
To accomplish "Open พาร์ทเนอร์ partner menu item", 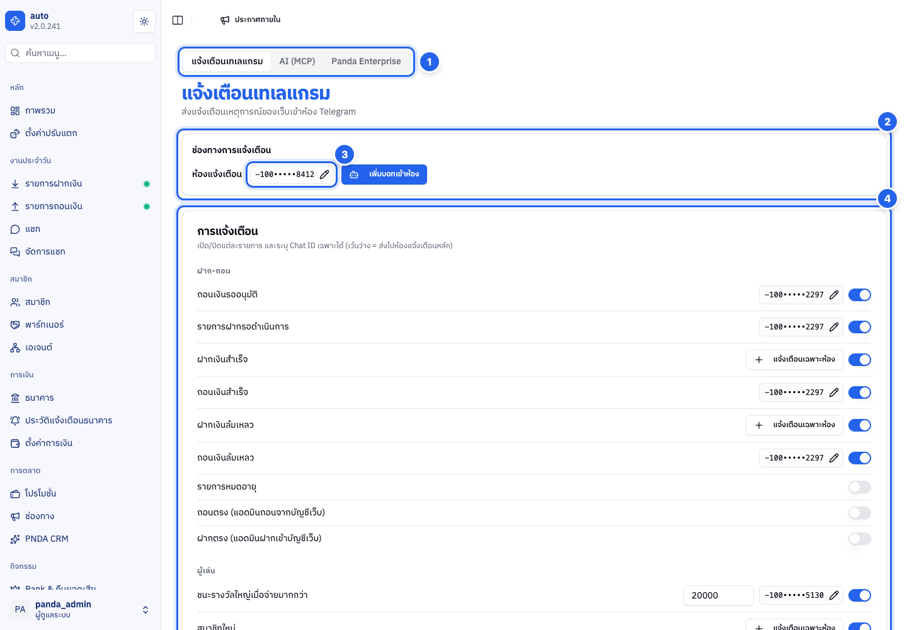I will click(80, 325).
